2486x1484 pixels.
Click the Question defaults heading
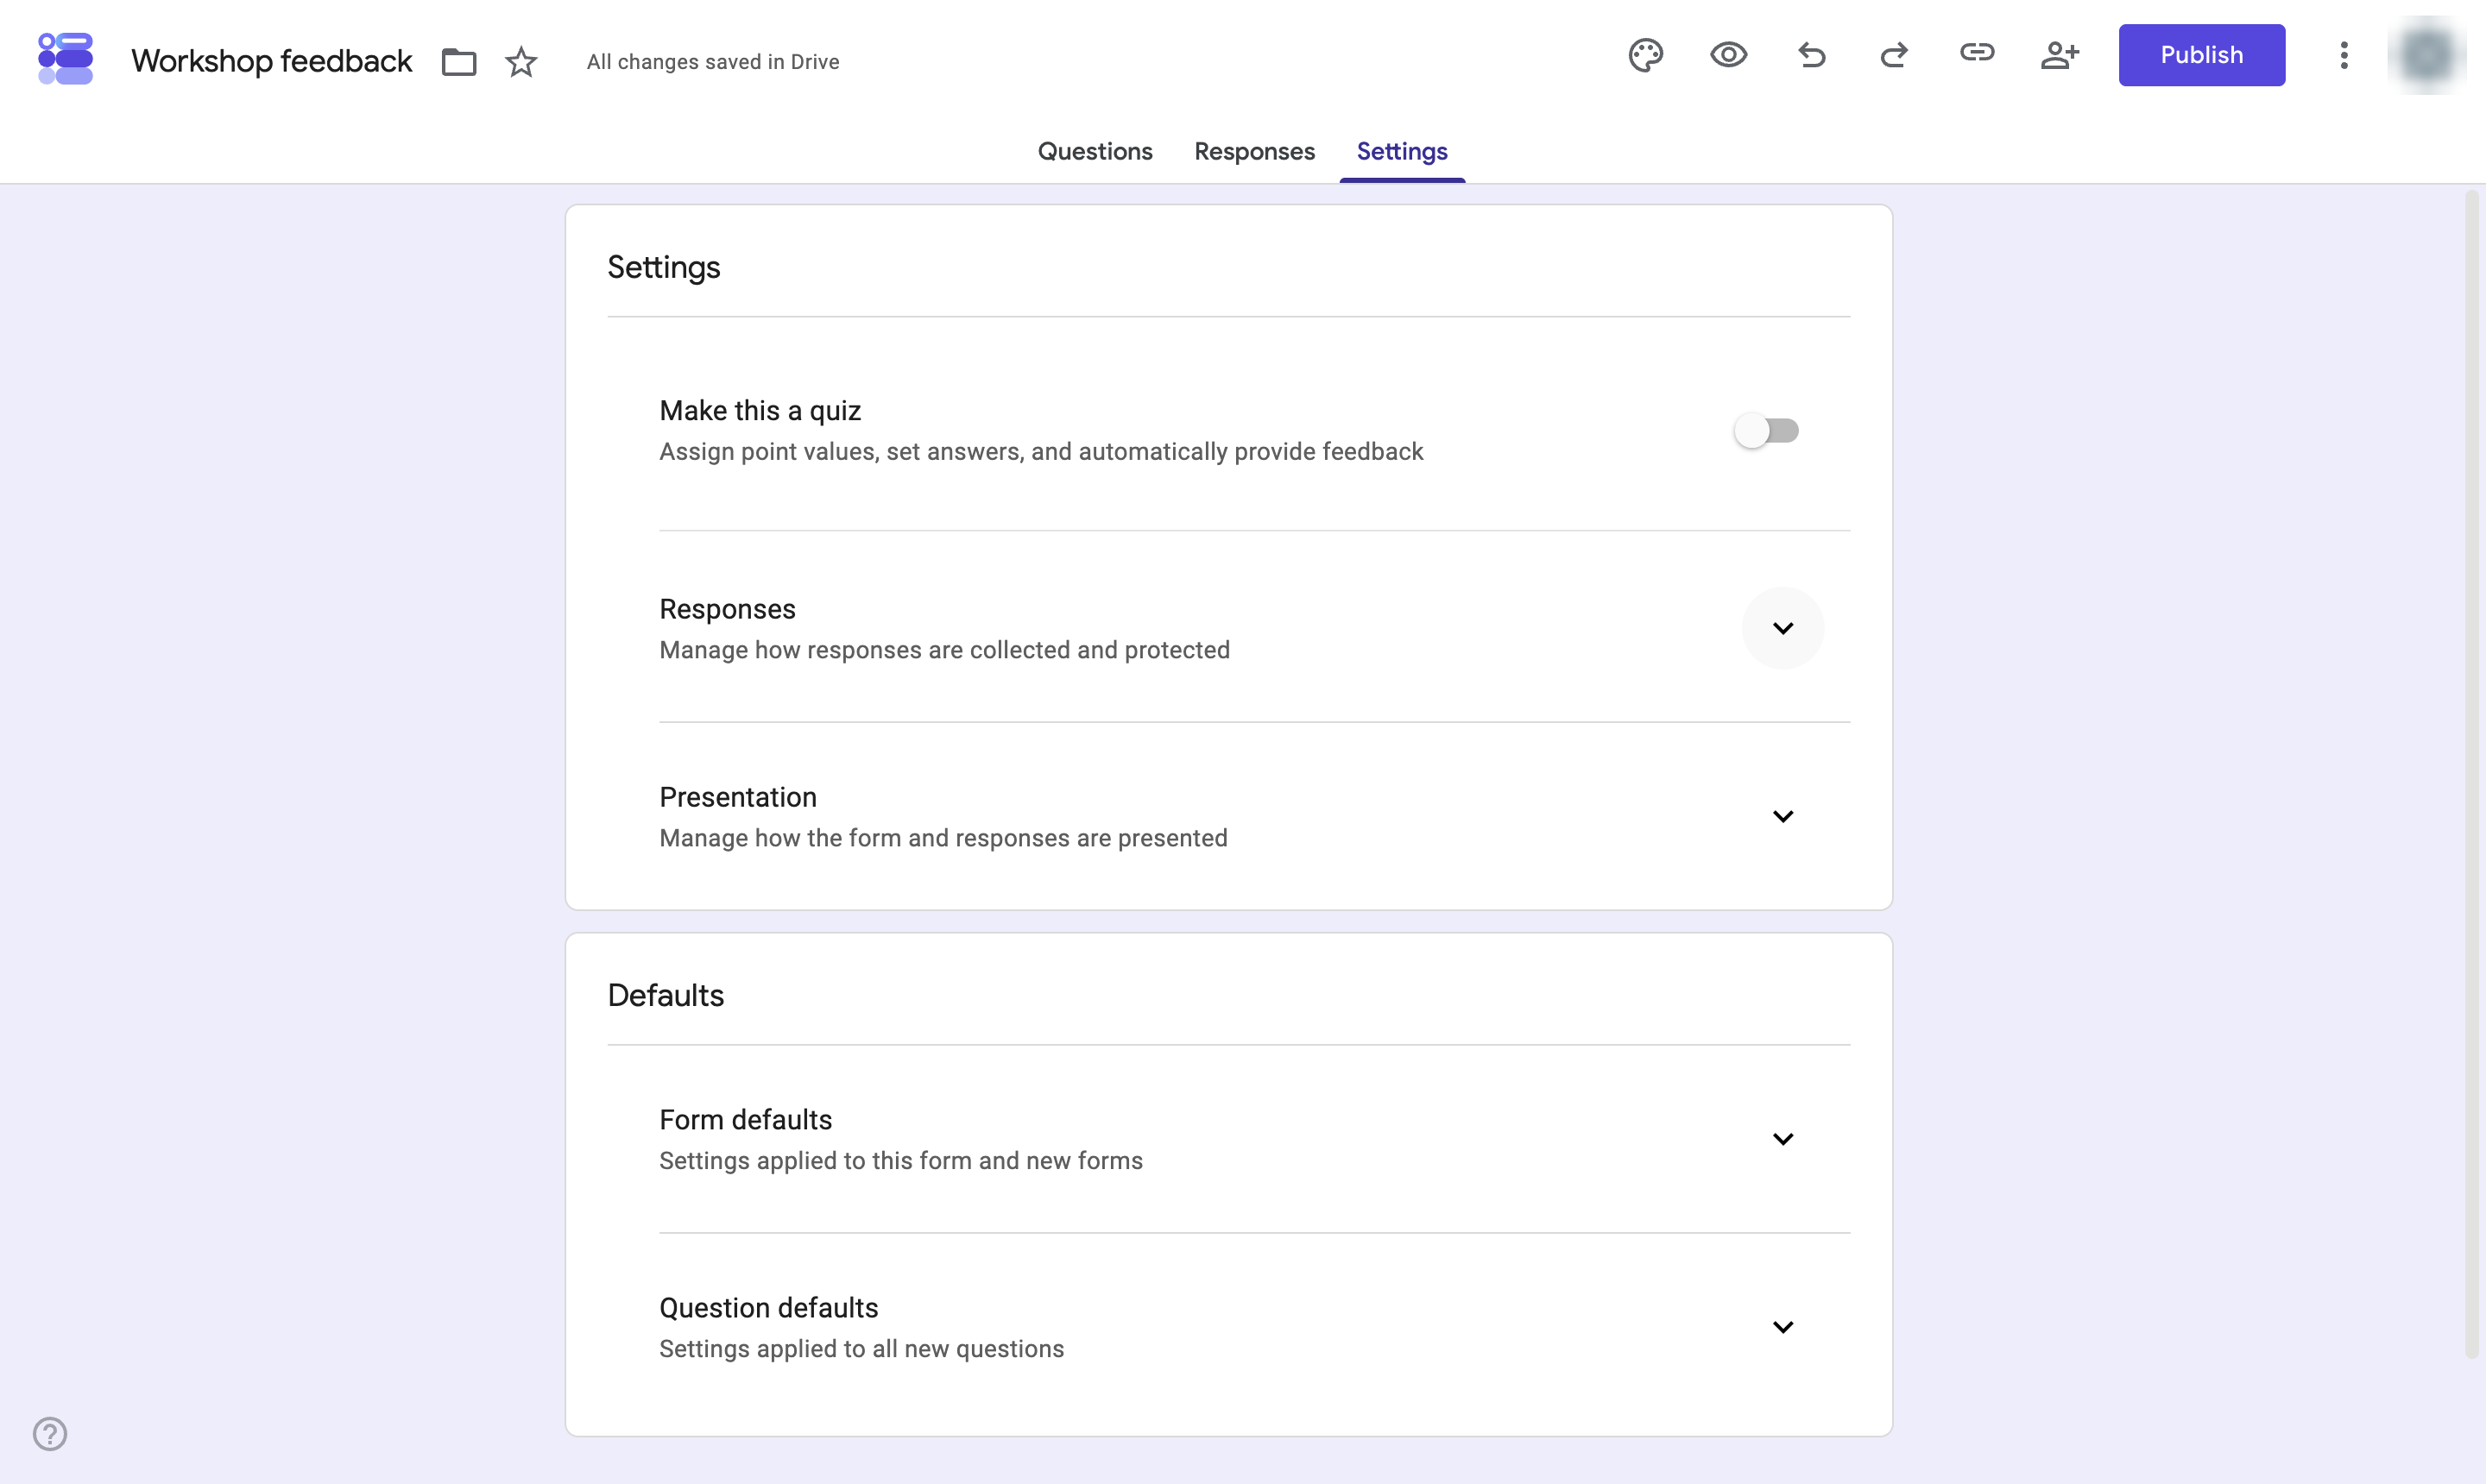(768, 1308)
